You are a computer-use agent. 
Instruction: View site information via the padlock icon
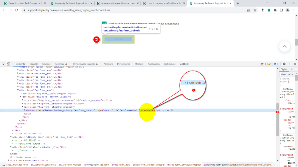(x=24, y=10)
